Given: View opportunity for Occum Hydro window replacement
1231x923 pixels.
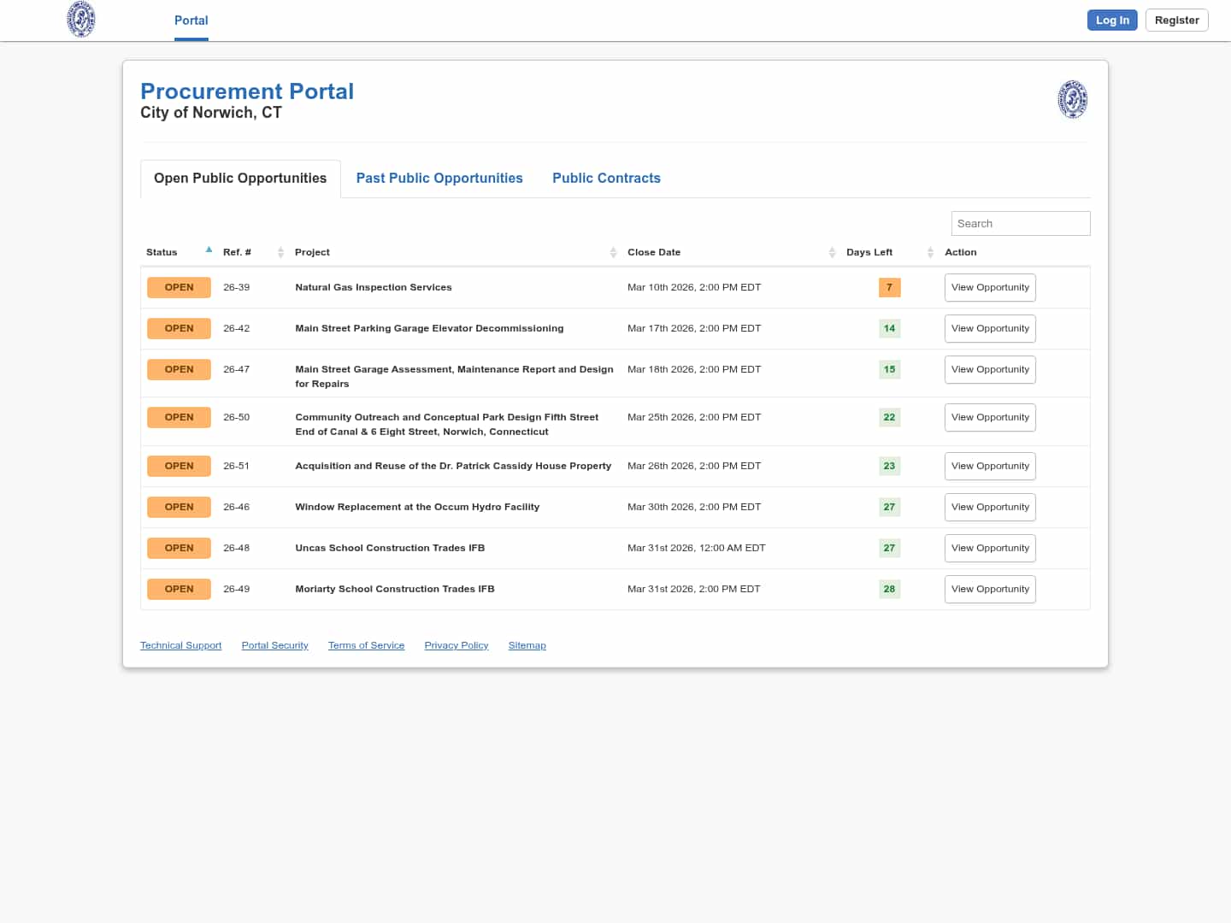Looking at the screenshot, I should coord(990,507).
